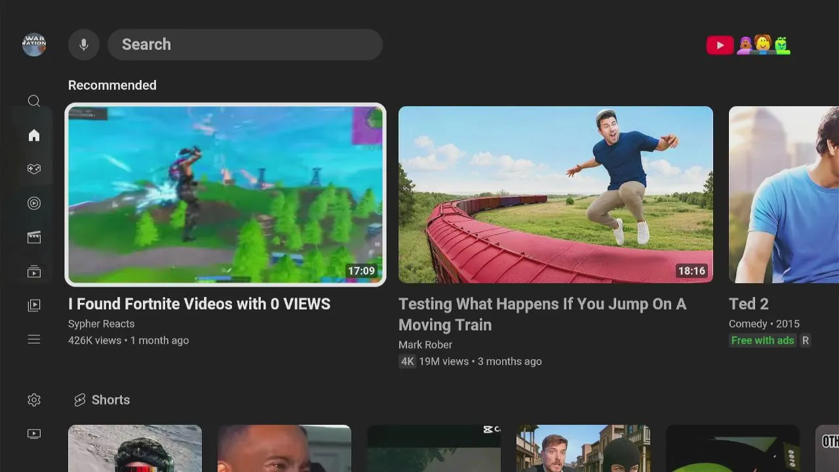Go to Home in sidebar
The width and height of the screenshot is (839, 472).
[x=34, y=135]
